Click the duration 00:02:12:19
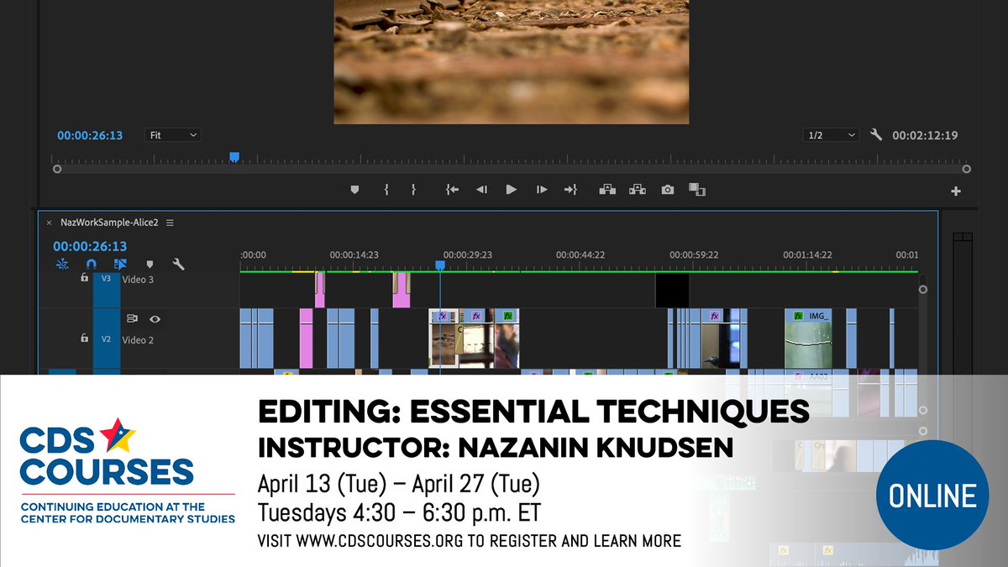 click(925, 135)
